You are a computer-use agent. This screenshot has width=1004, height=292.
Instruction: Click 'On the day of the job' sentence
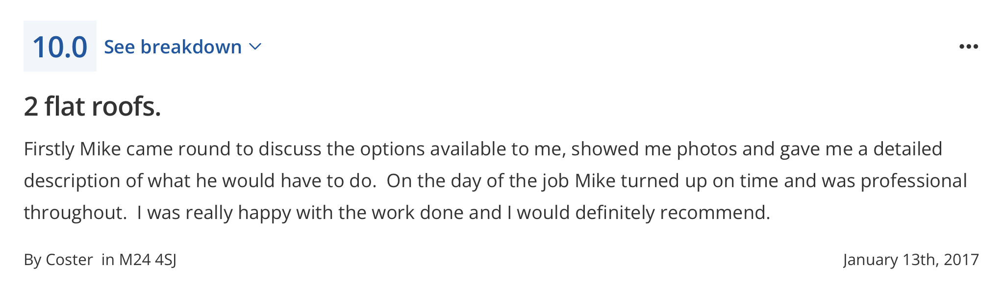coord(477,181)
